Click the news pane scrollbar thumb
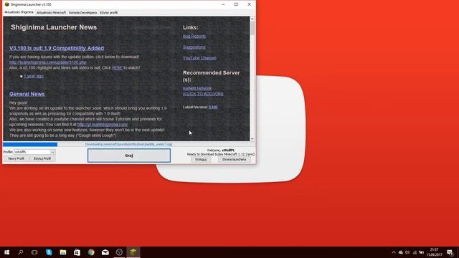 [252, 29]
